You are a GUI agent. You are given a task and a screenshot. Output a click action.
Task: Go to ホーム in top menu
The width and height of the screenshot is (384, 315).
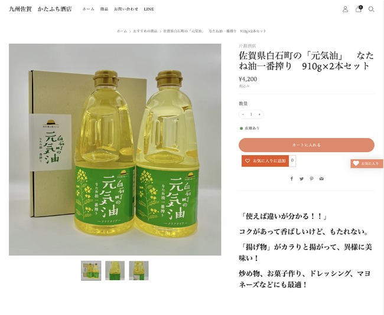89,9
